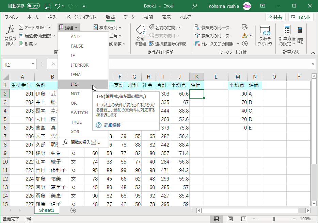
Task: Click 参照先のトレース (Trace Dependents)
Action: (x=212, y=36)
